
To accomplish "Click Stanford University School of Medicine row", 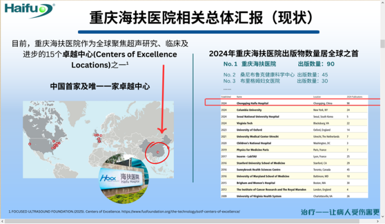I will tap(294, 163).
